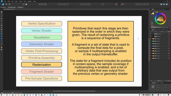Toggle visibility checkbox of P_04 layer

pos(169,46)
